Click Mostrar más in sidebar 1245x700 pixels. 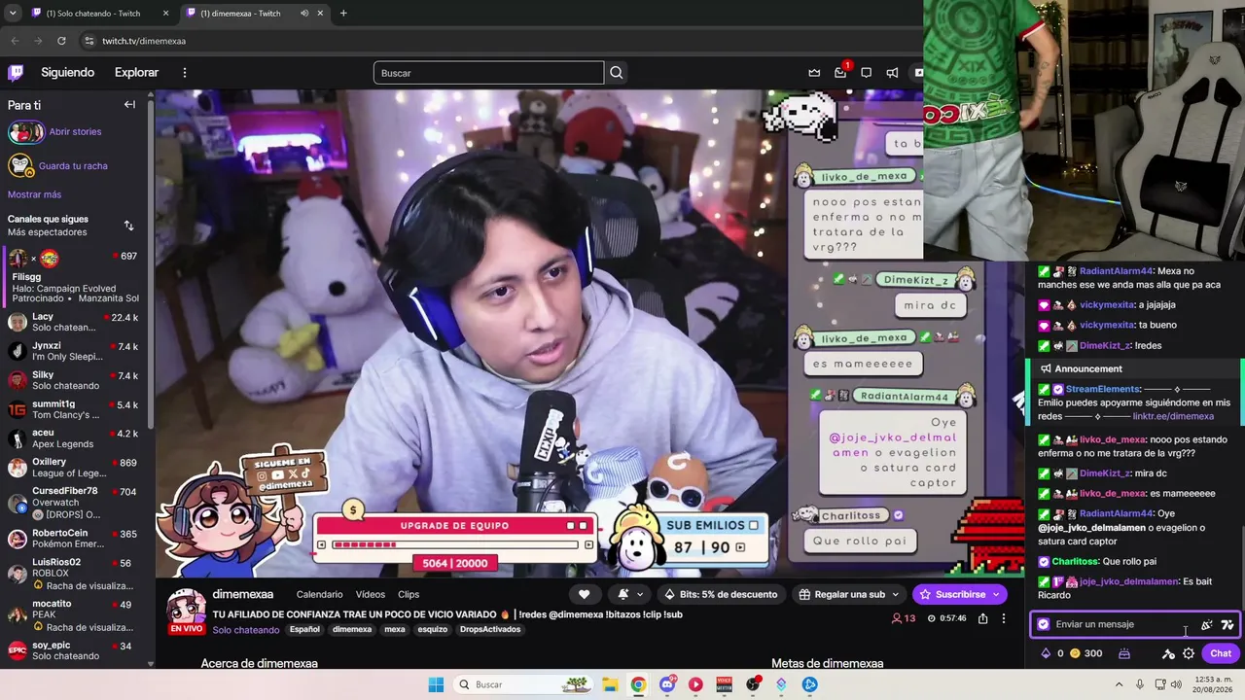tap(34, 194)
